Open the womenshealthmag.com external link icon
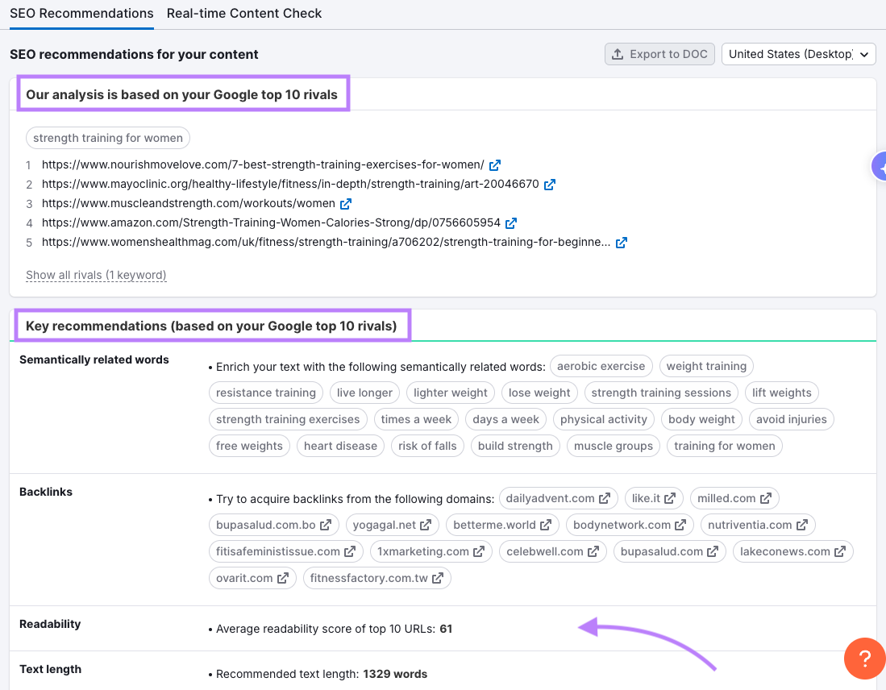 tap(621, 242)
